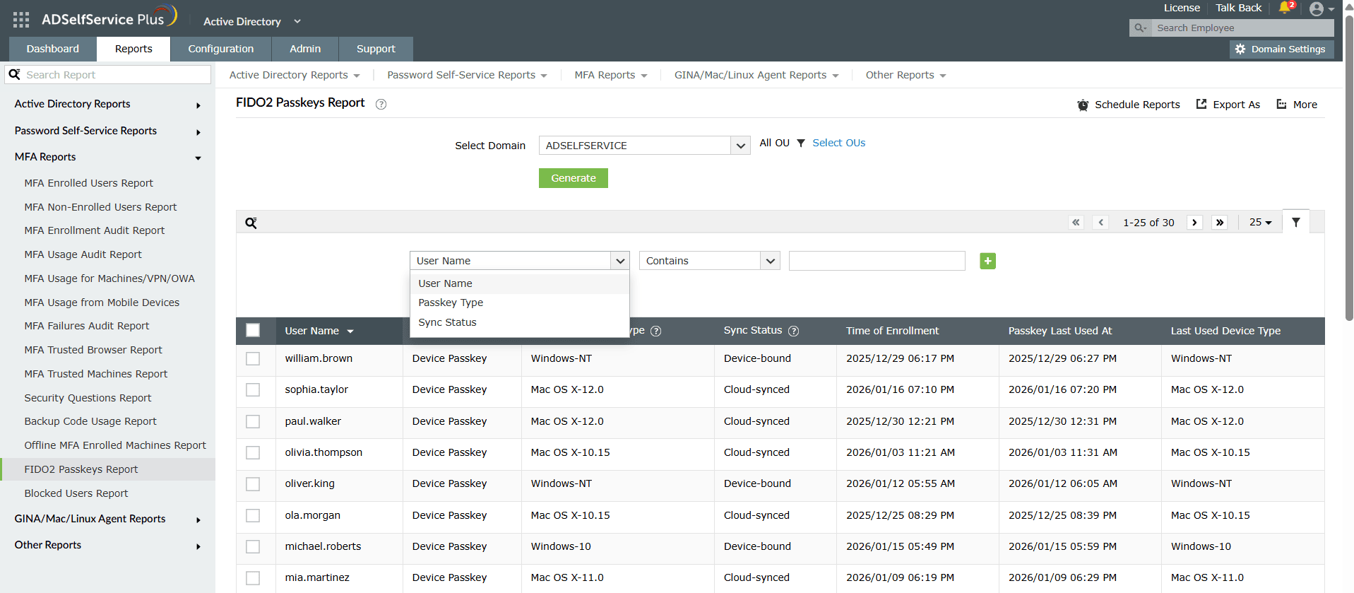
Task: Check the ola.morgan row checkbox
Action: pos(253,515)
